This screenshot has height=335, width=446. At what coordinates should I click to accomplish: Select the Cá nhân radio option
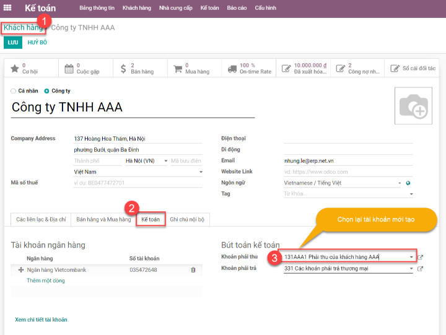tap(14, 90)
